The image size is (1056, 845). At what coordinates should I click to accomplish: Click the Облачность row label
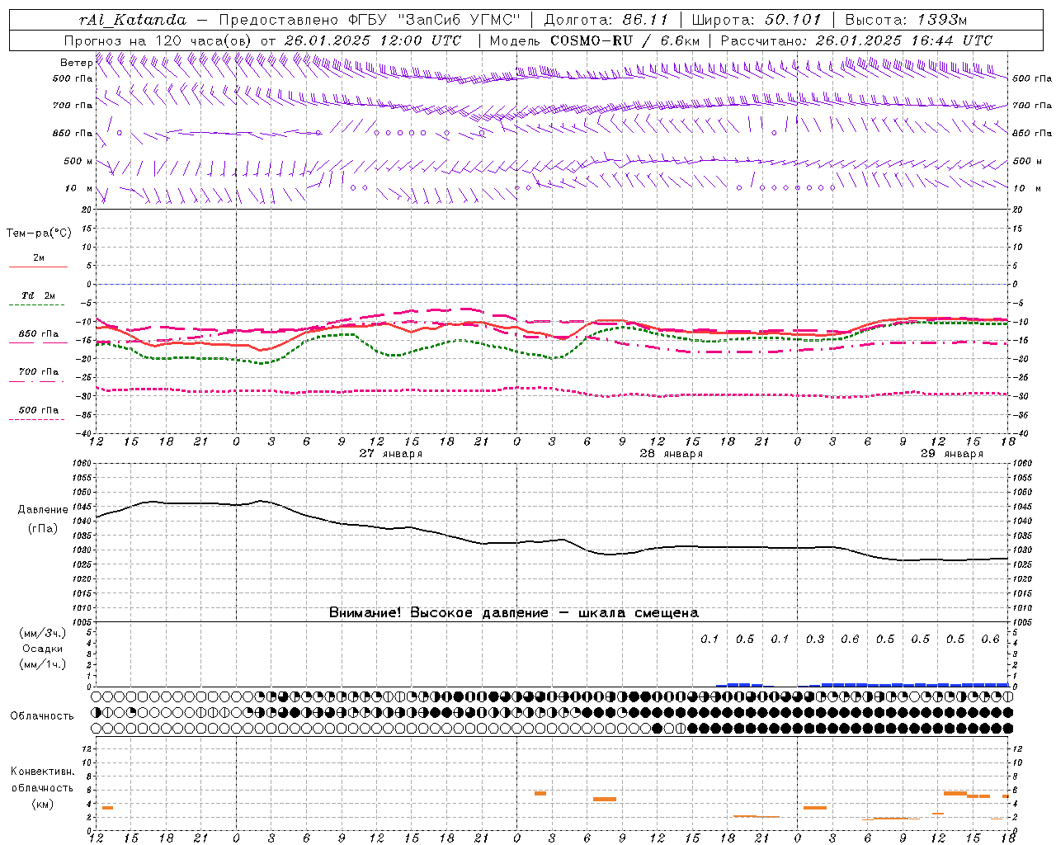pyautogui.click(x=42, y=715)
